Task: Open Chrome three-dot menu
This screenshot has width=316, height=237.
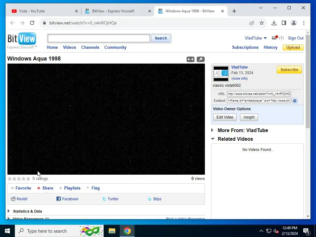Action: click(304, 23)
